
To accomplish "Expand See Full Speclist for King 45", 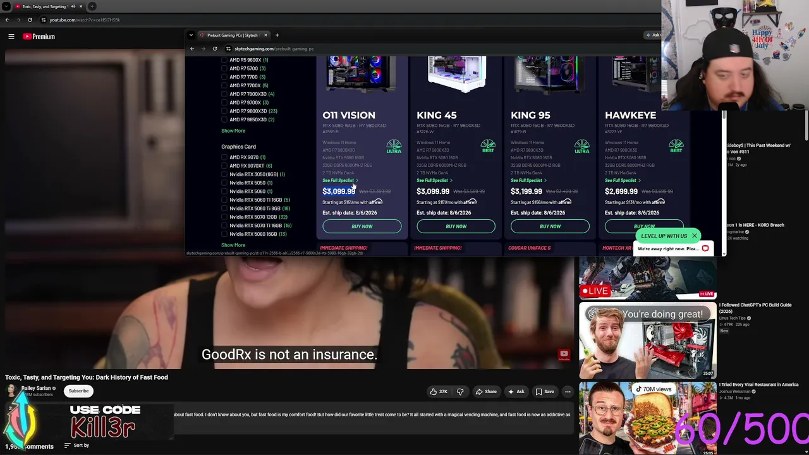I will pos(434,181).
